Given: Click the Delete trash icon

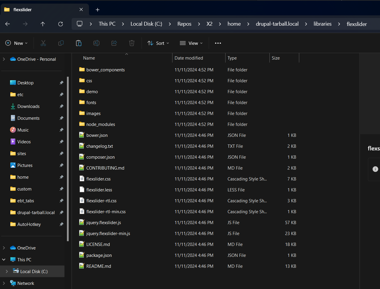Looking at the screenshot, I should pos(132,43).
